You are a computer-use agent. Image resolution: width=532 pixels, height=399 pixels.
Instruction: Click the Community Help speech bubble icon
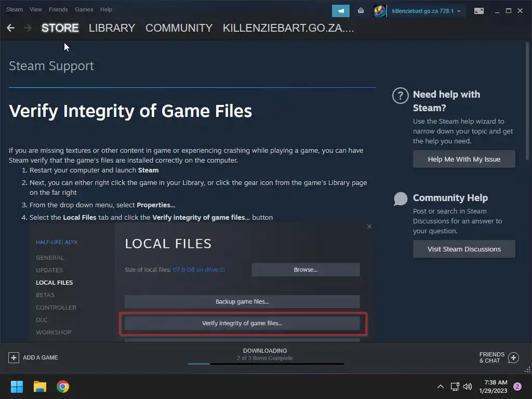point(401,199)
